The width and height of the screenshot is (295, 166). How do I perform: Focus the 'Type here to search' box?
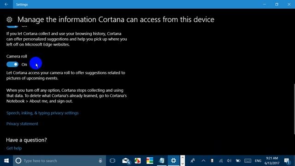[59, 161]
